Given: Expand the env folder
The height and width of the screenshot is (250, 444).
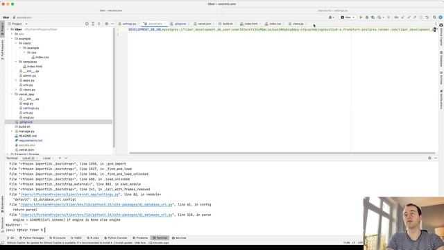Looking at the screenshot, I should pyautogui.click(x=12, y=34).
